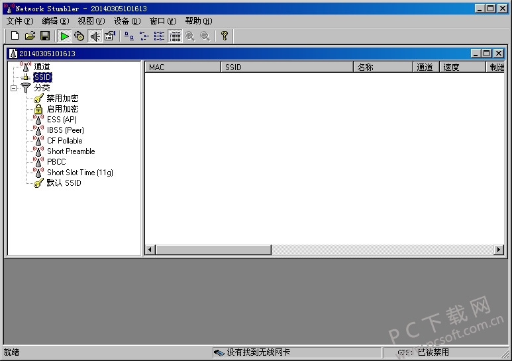Click the funnel icon beside 分类
This screenshot has height=361, width=512.
26,88
